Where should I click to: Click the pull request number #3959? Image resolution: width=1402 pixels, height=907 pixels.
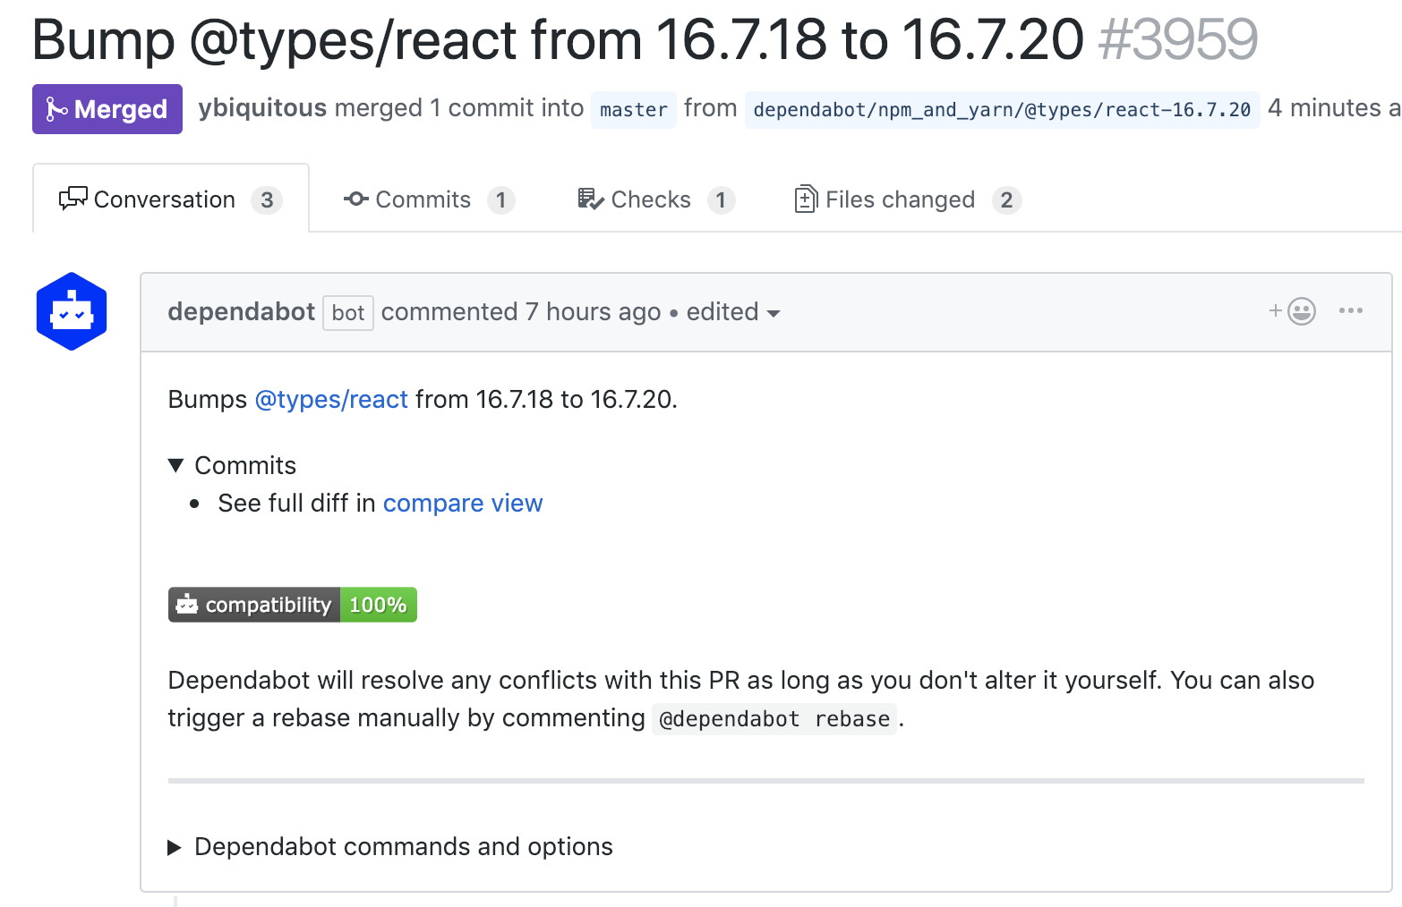[1178, 40]
